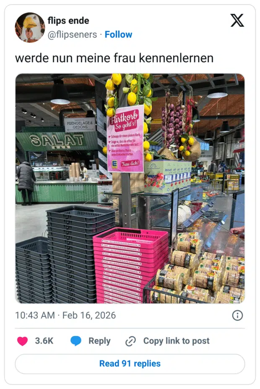Screen dimensions: 260x389
Task: Click the green SALAT sign in the photo
Action: click(57, 140)
